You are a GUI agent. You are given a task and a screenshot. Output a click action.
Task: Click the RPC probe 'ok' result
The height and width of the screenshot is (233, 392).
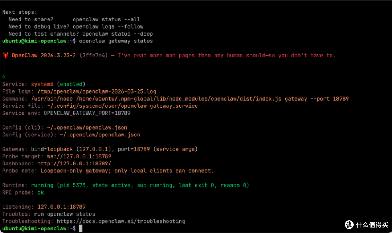[x=41, y=192]
